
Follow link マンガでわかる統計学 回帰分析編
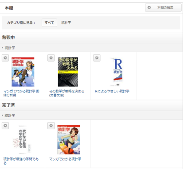click(x=21, y=93)
